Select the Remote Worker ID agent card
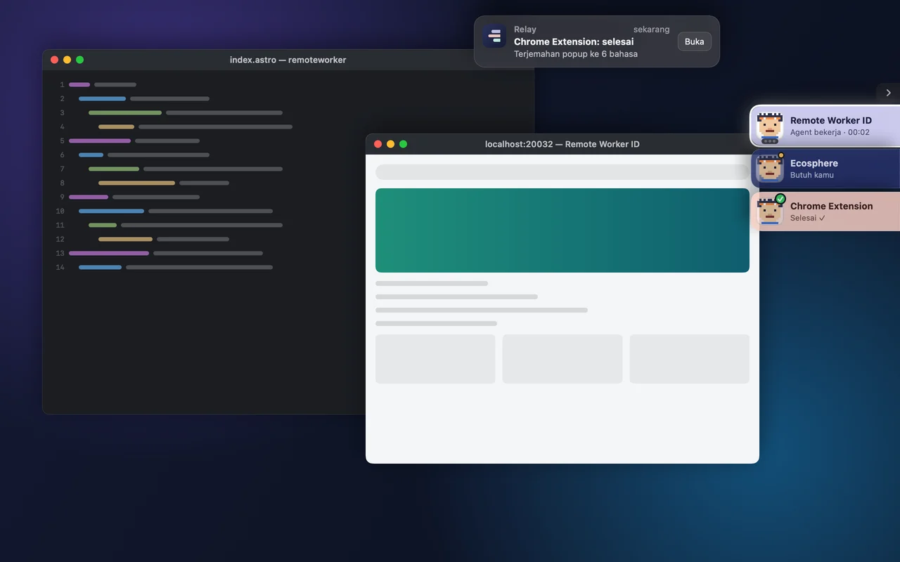Screen dimensions: 900x562 825,126
